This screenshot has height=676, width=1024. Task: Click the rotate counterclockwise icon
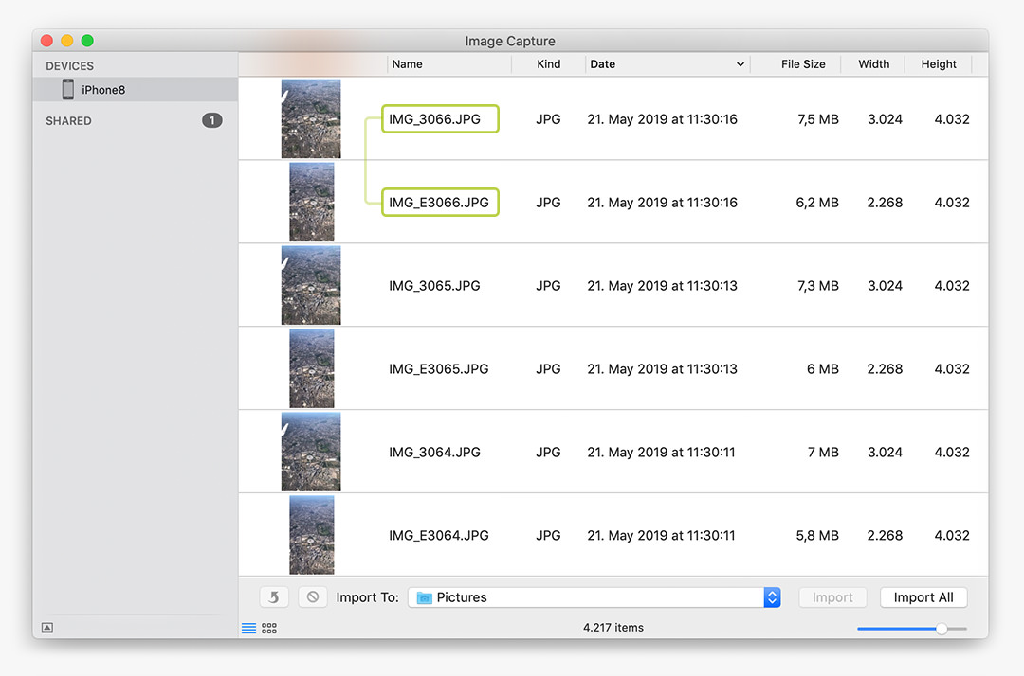tap(274, 597)
